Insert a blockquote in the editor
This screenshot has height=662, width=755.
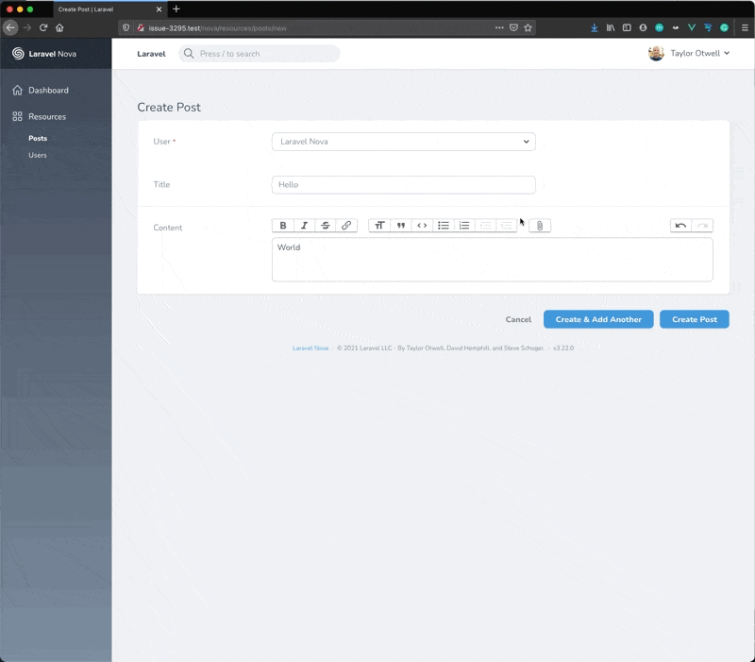(400, 225)
